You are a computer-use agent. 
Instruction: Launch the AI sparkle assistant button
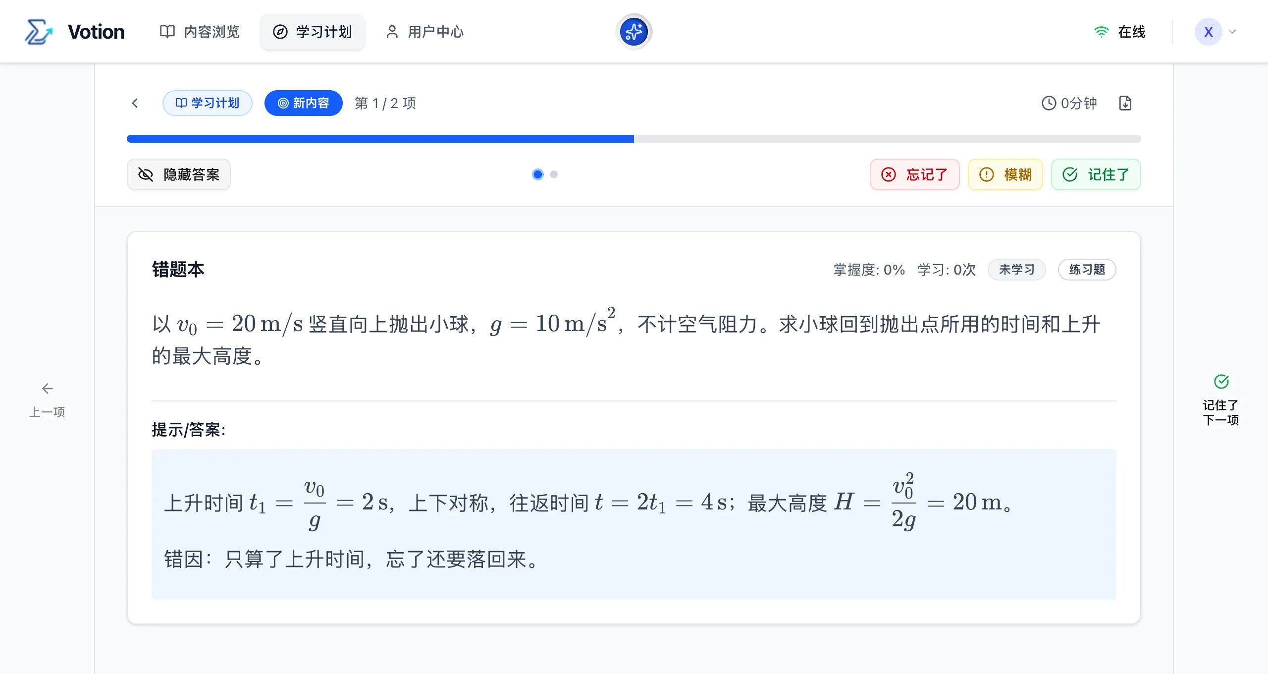634,32
